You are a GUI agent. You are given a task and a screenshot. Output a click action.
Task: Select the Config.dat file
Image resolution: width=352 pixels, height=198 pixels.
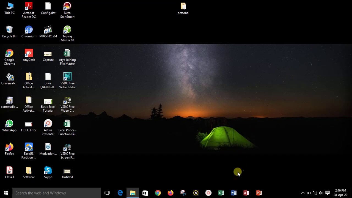(48, 9)
